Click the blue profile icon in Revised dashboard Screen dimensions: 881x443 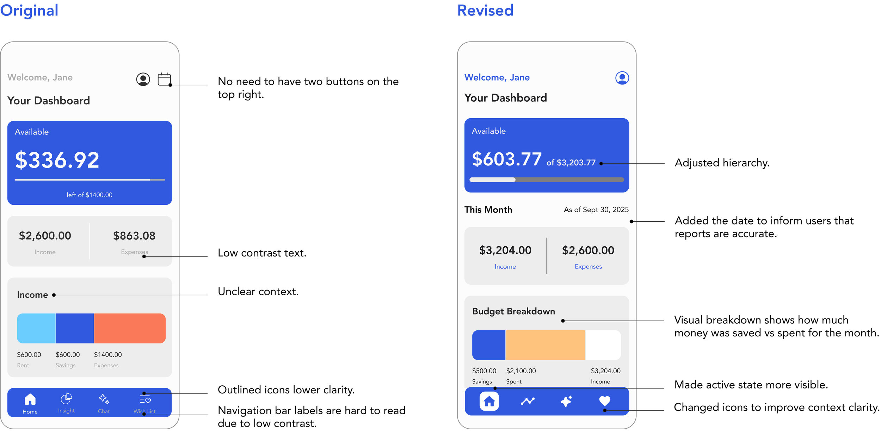(622, 78)
